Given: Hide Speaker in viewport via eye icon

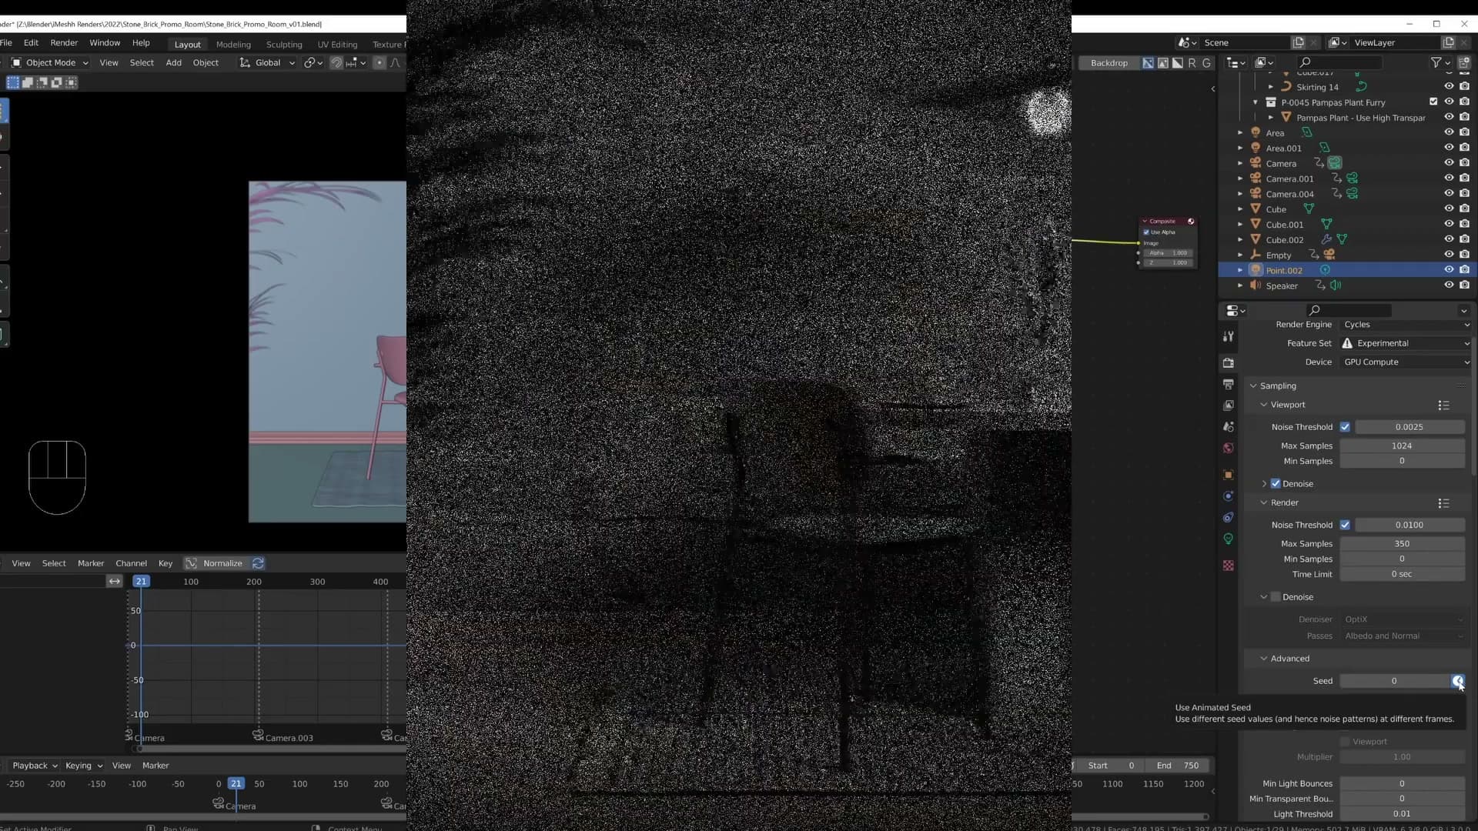Looking at the screenshot, I should click(x=1449, y=285).
